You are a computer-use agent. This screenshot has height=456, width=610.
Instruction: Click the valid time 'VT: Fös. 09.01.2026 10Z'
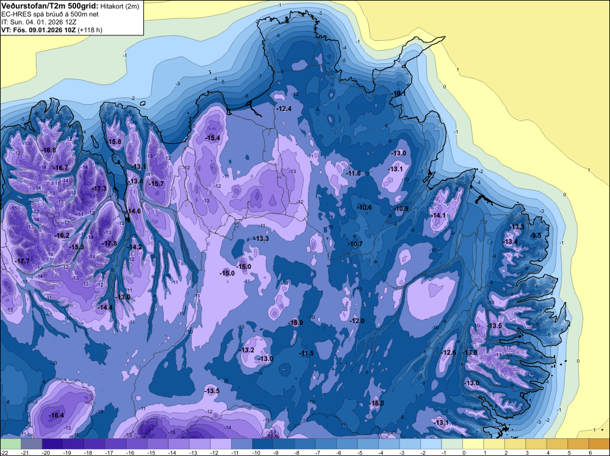click(38, 30)
